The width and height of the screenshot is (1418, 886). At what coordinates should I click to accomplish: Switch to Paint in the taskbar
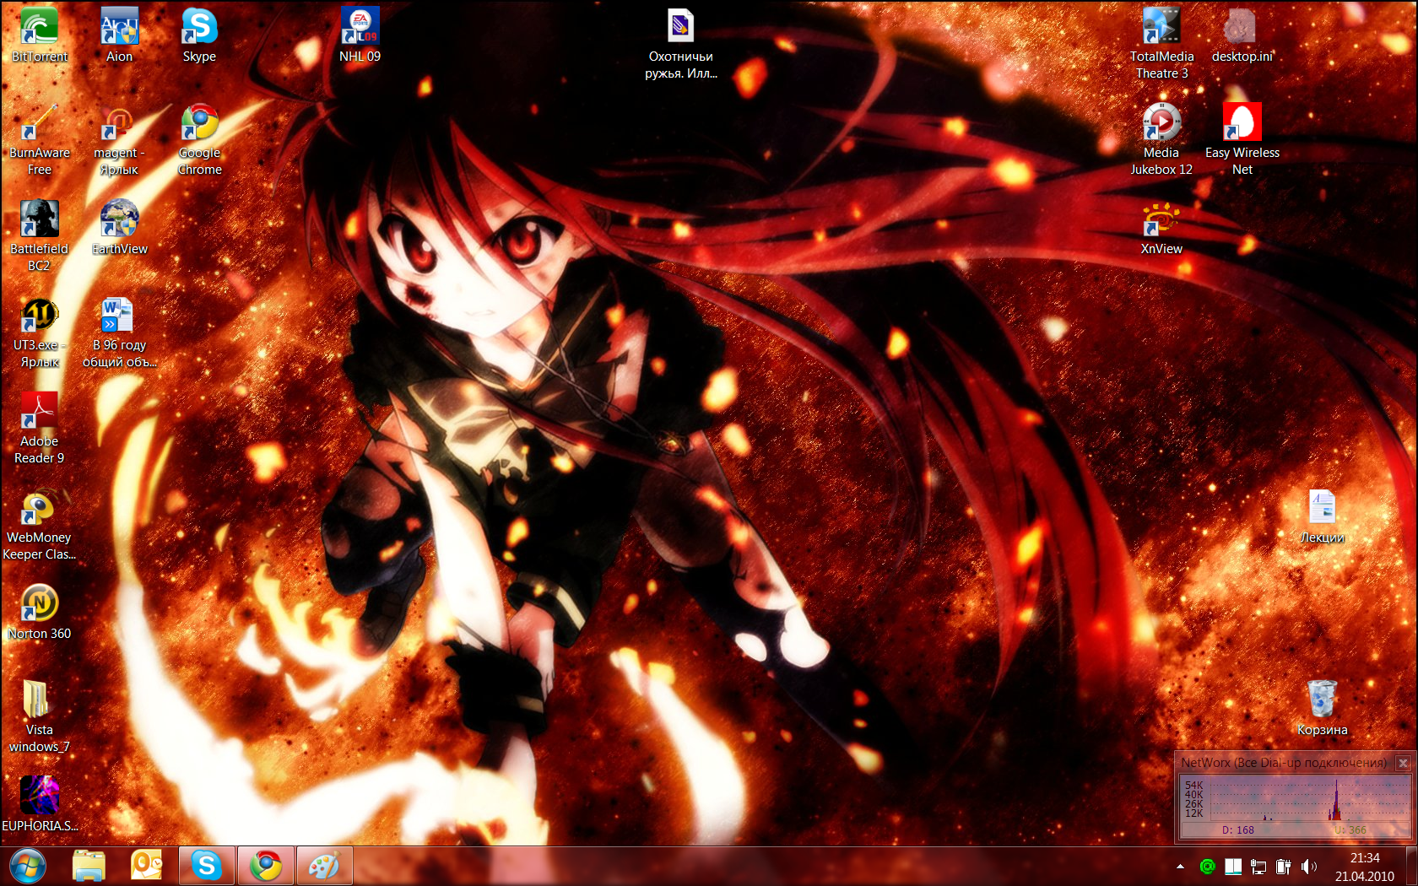[x=324, y=867]
